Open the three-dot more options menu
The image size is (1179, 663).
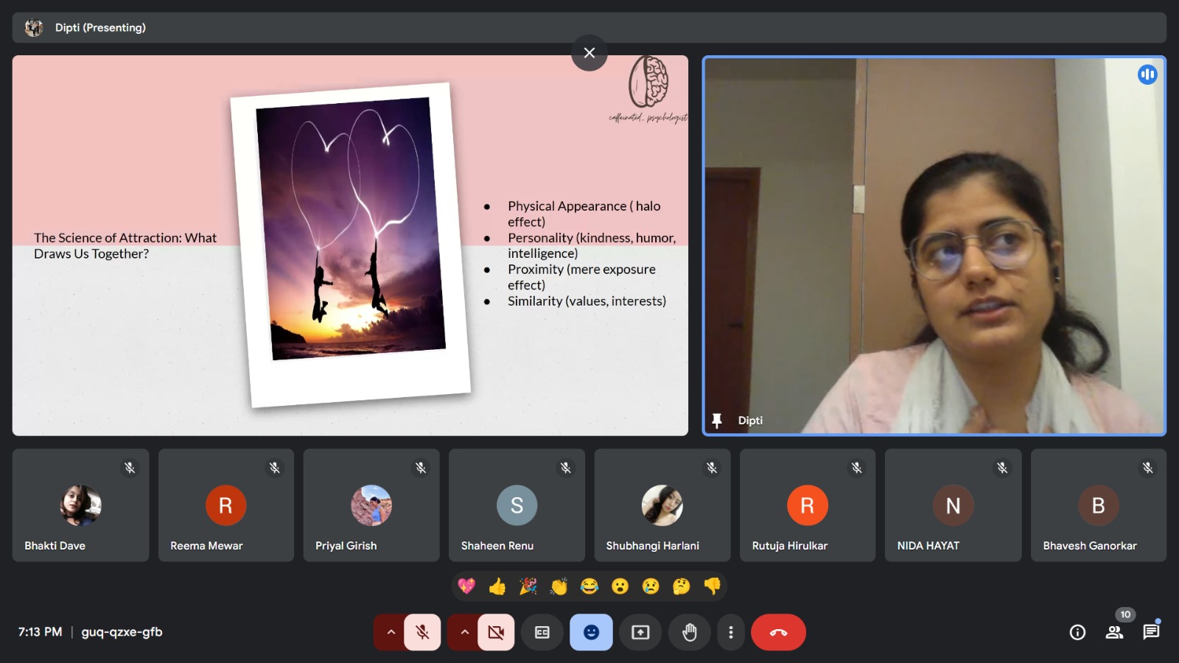(730, 632)
